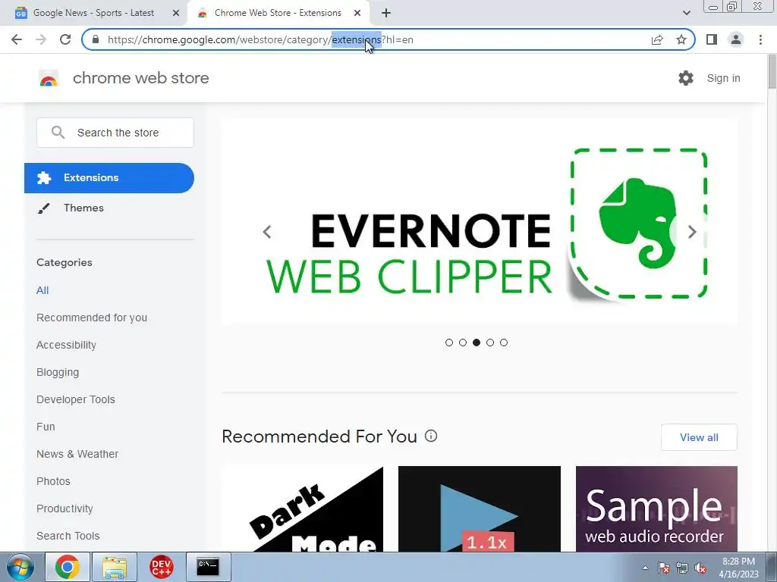Select the fourth carousel dot
This screenshot has height=582, width=777.
click(x=490, y=343)
